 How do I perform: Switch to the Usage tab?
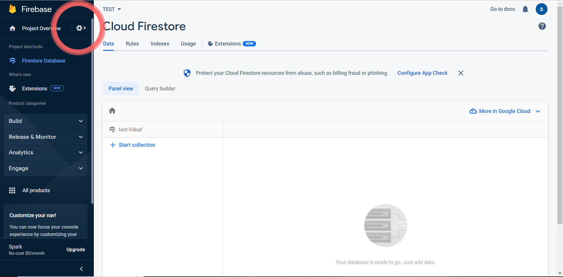(x=188, y=44)
